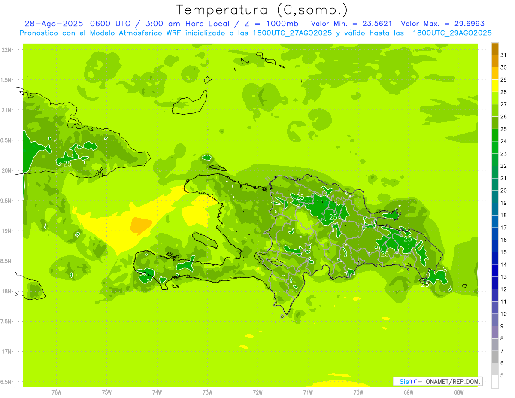Click the purple legend swatch between 8 and 9
Screen dimensions: 515x398
tap(495, 332)
